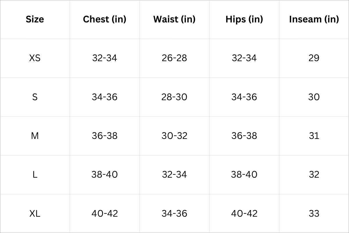Click the XS chest value 32-34
Screen dimensions: 349x233
(x=105, y=58)
